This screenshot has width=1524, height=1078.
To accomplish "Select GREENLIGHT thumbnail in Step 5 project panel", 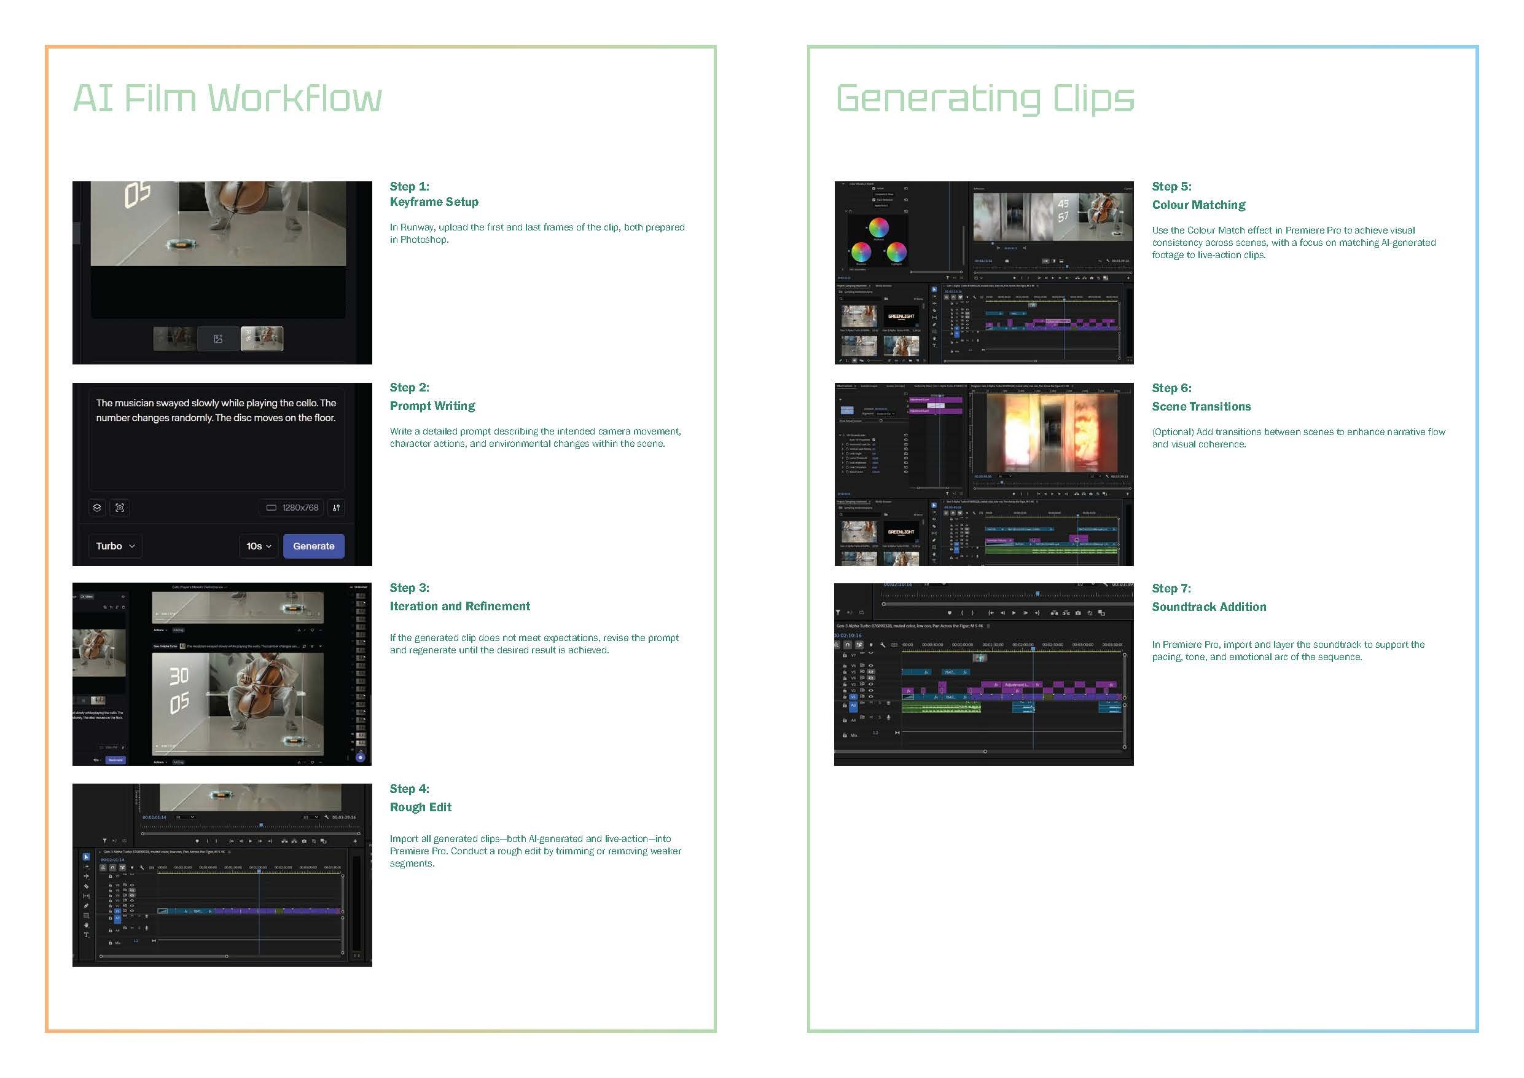I will 901,316.
